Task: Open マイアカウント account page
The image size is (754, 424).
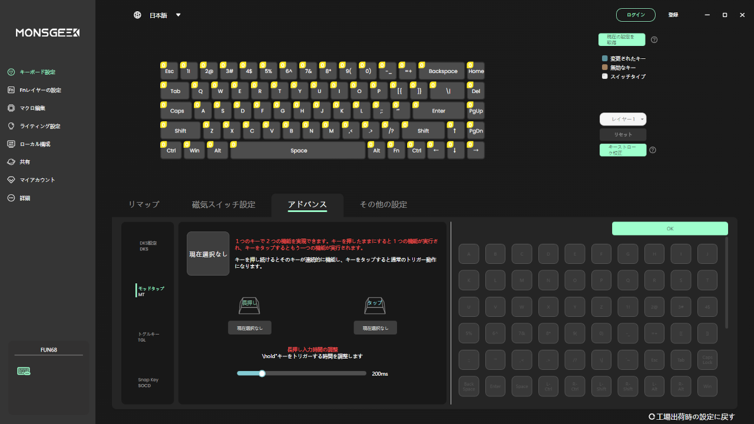Action: pyautogui.click(x=37, y=180)
